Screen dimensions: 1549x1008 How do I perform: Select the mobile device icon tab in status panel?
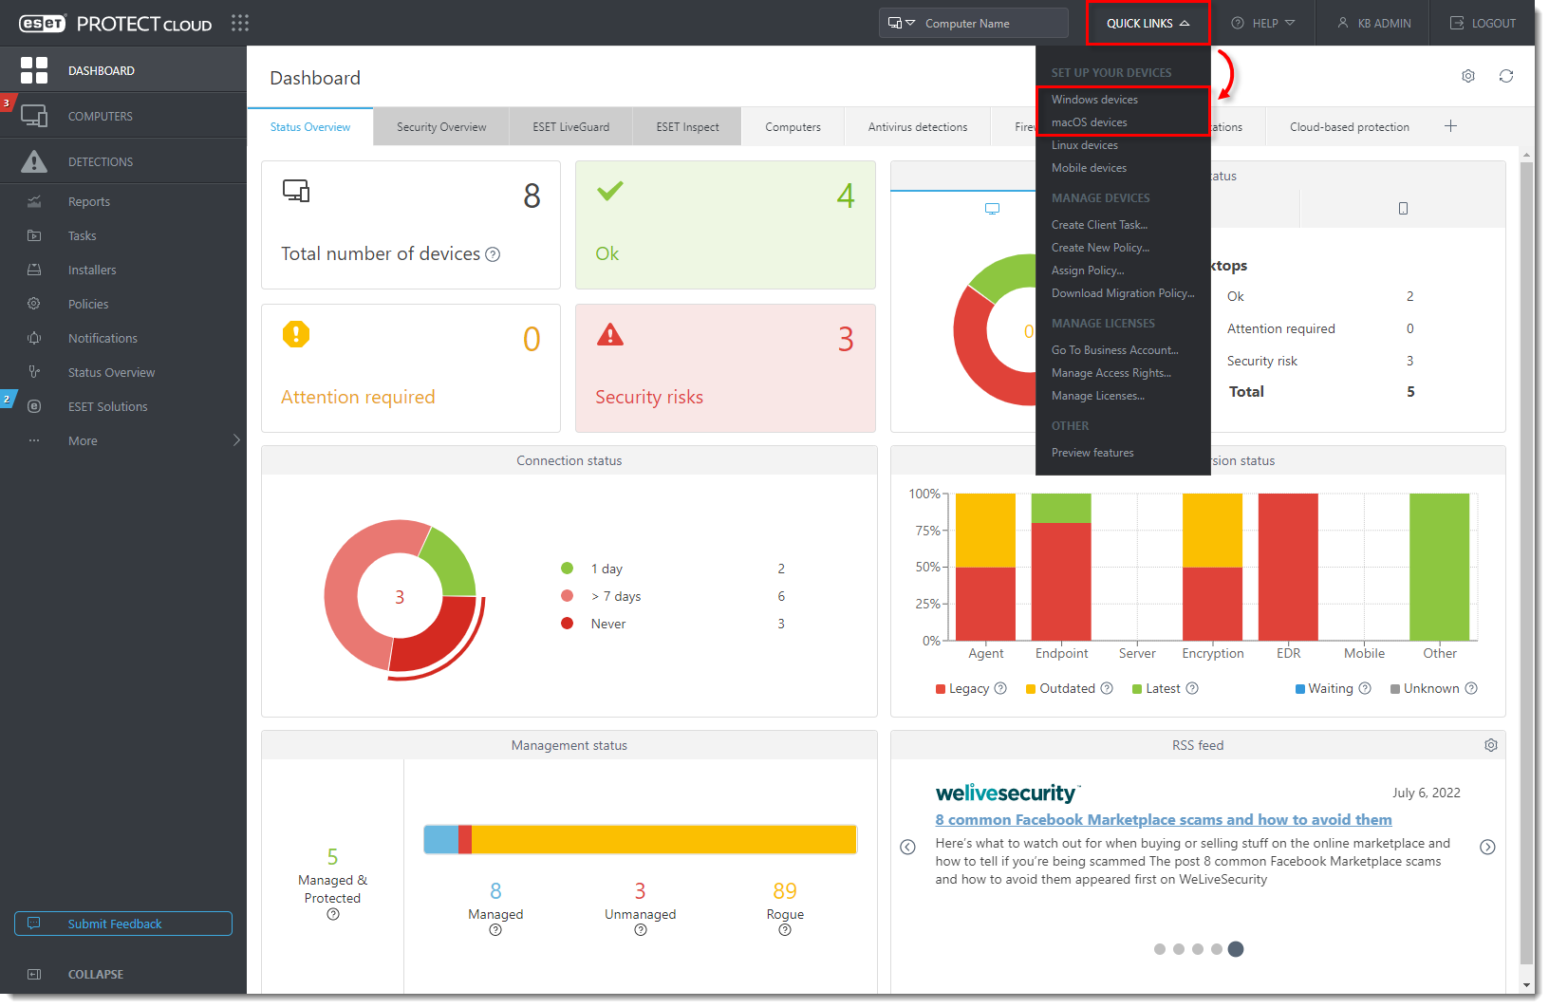pyautogui.click(x=1403, y=209)
